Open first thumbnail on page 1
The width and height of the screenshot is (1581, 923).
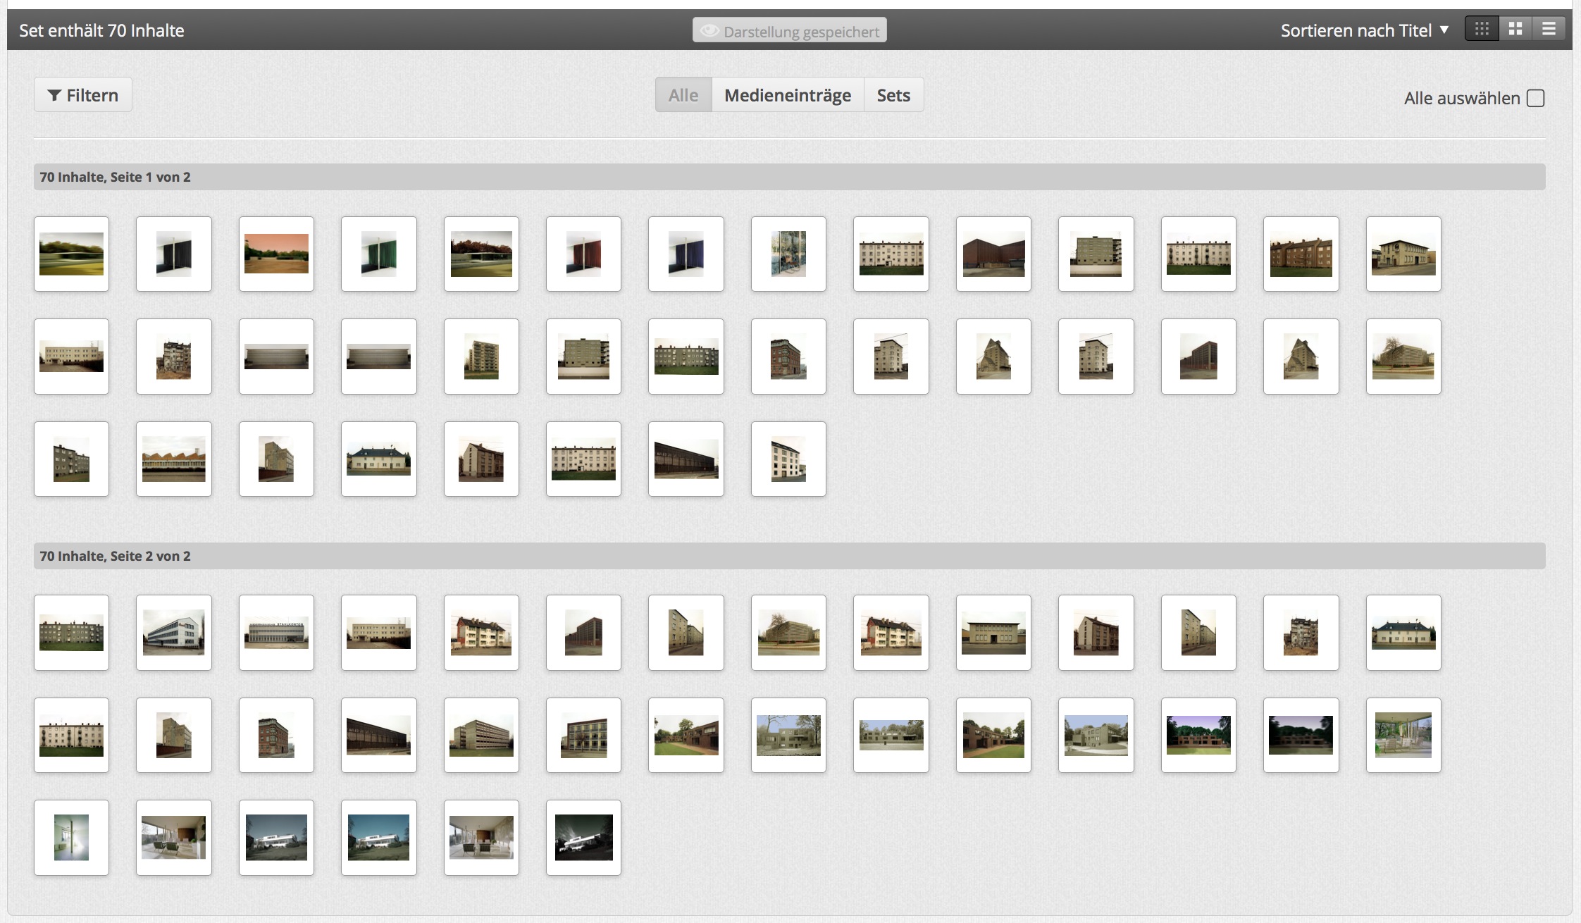(71, 254)
